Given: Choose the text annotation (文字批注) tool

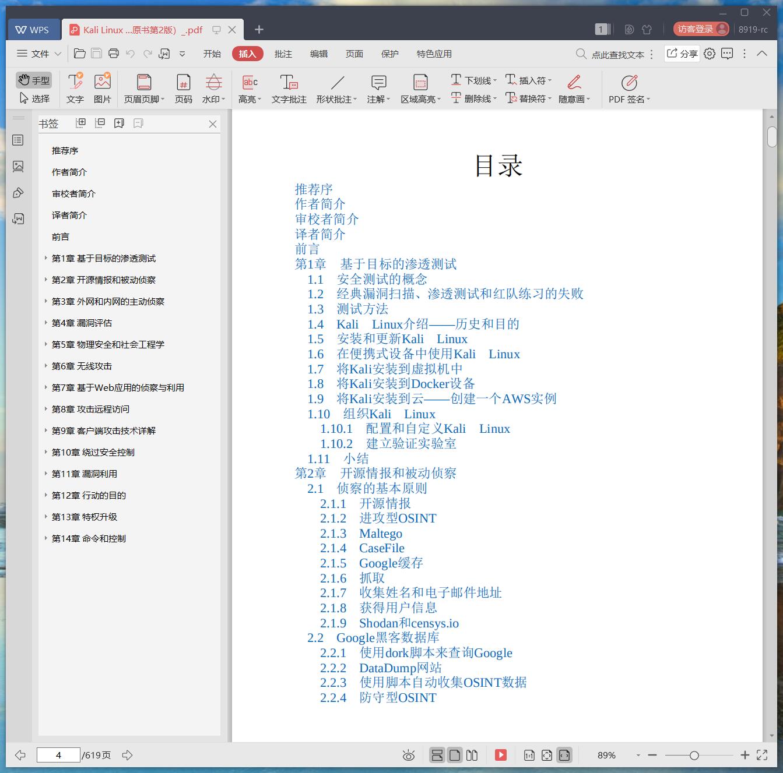Looking at the screenshot, I should click(x=289, y=88).
